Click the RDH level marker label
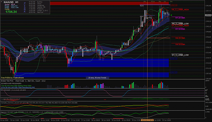 click(x=142, y=6)
